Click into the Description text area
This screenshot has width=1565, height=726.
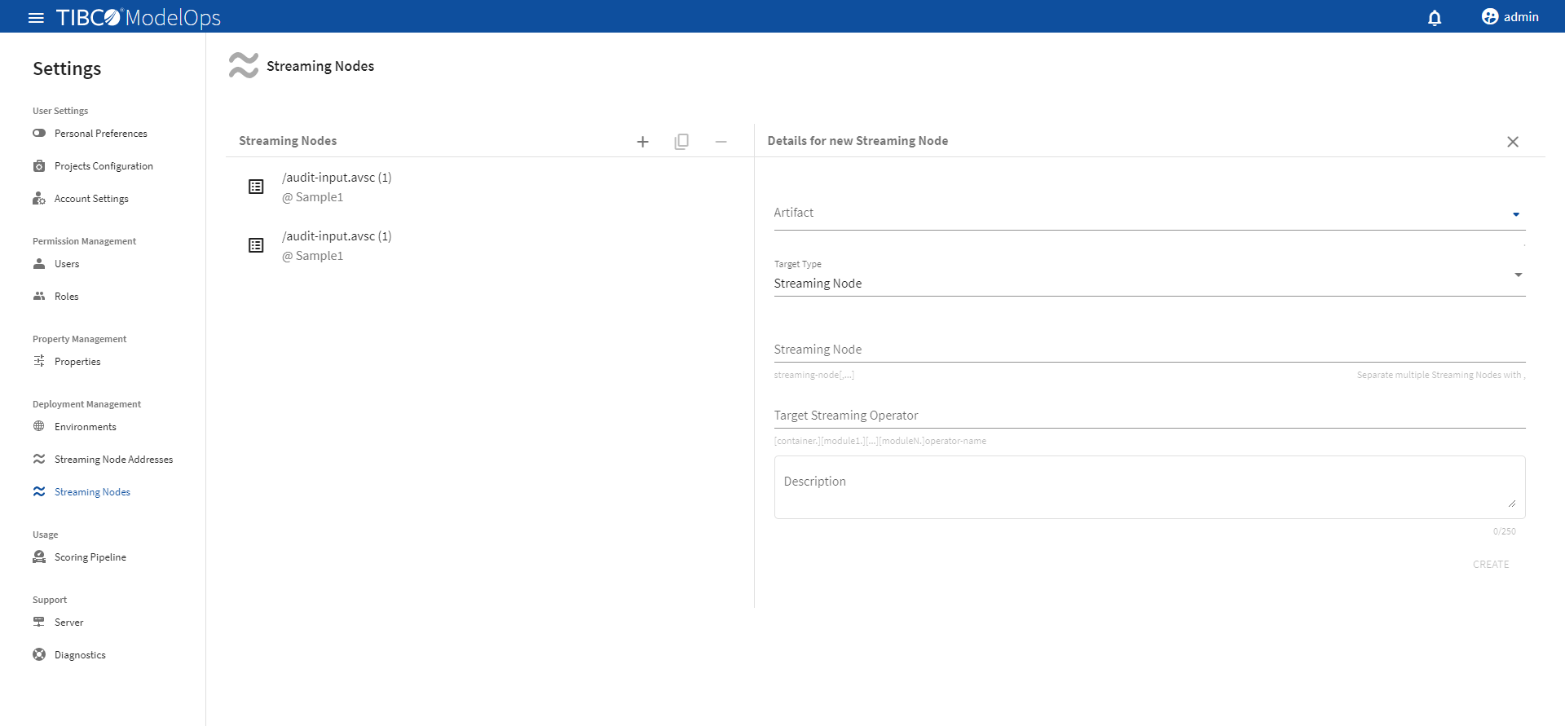coord(1148,487)
